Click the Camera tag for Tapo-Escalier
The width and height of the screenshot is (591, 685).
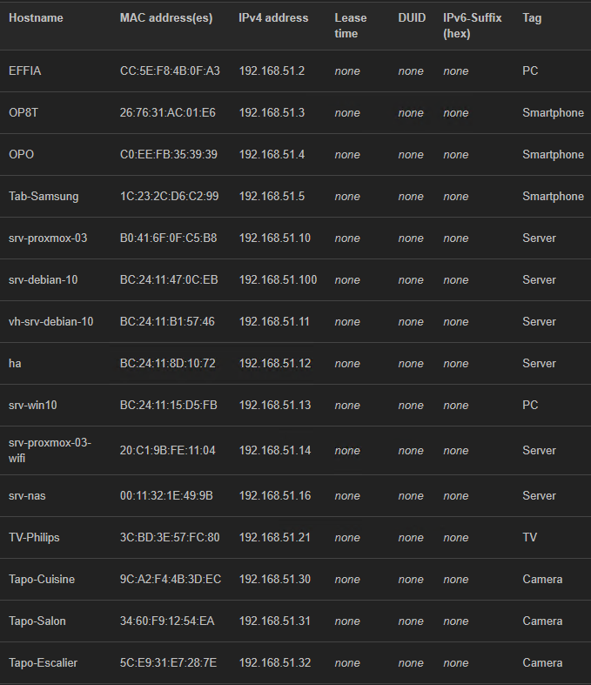pyautogui.click(x=542, y=662)
